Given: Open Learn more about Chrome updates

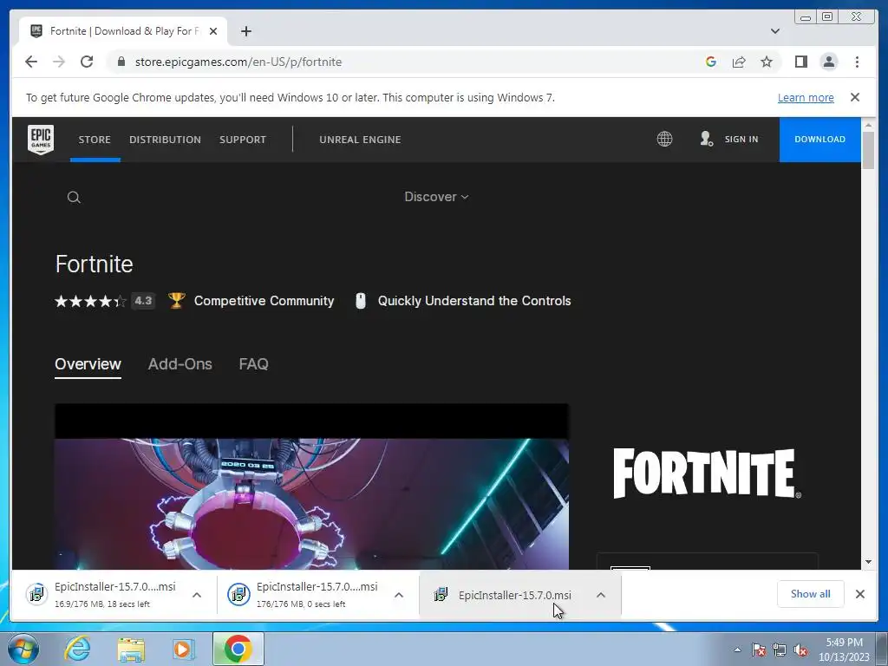Looking at the screenshot, I should pos(806,97).
